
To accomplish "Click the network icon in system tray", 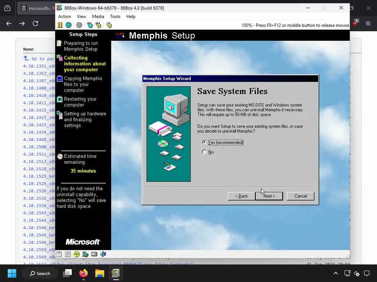I will click(x=347, y=273).
